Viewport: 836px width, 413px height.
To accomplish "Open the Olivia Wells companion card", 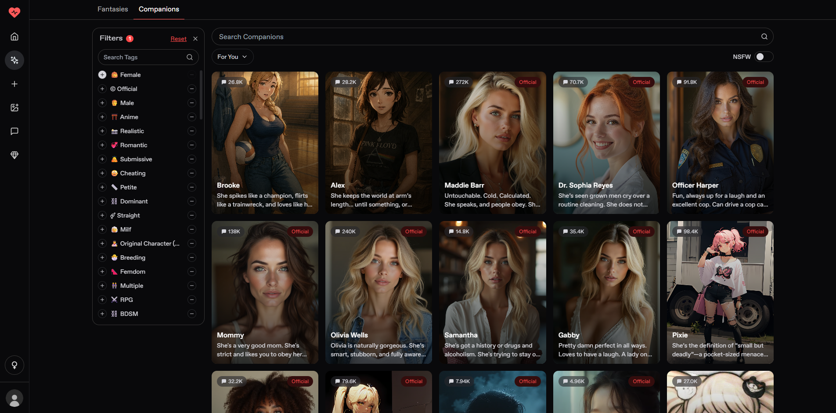I will tap(378, 292).
